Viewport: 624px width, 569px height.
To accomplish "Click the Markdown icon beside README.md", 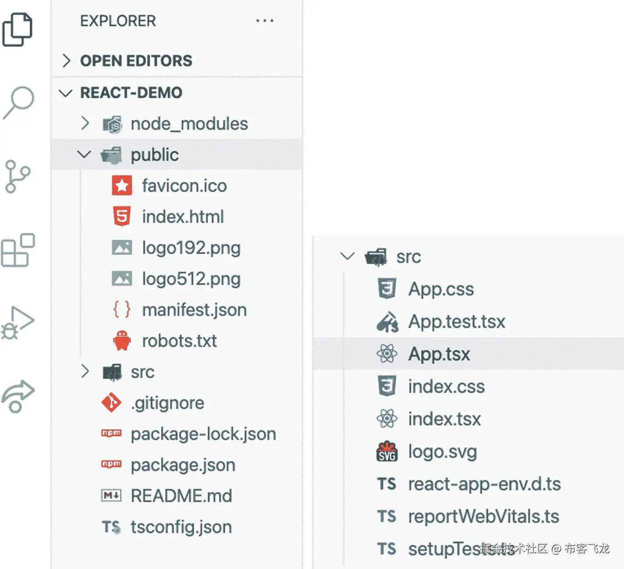I will tap(111, 495).
